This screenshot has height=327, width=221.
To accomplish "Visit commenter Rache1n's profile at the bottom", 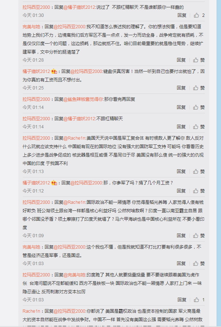I will 31,311.
